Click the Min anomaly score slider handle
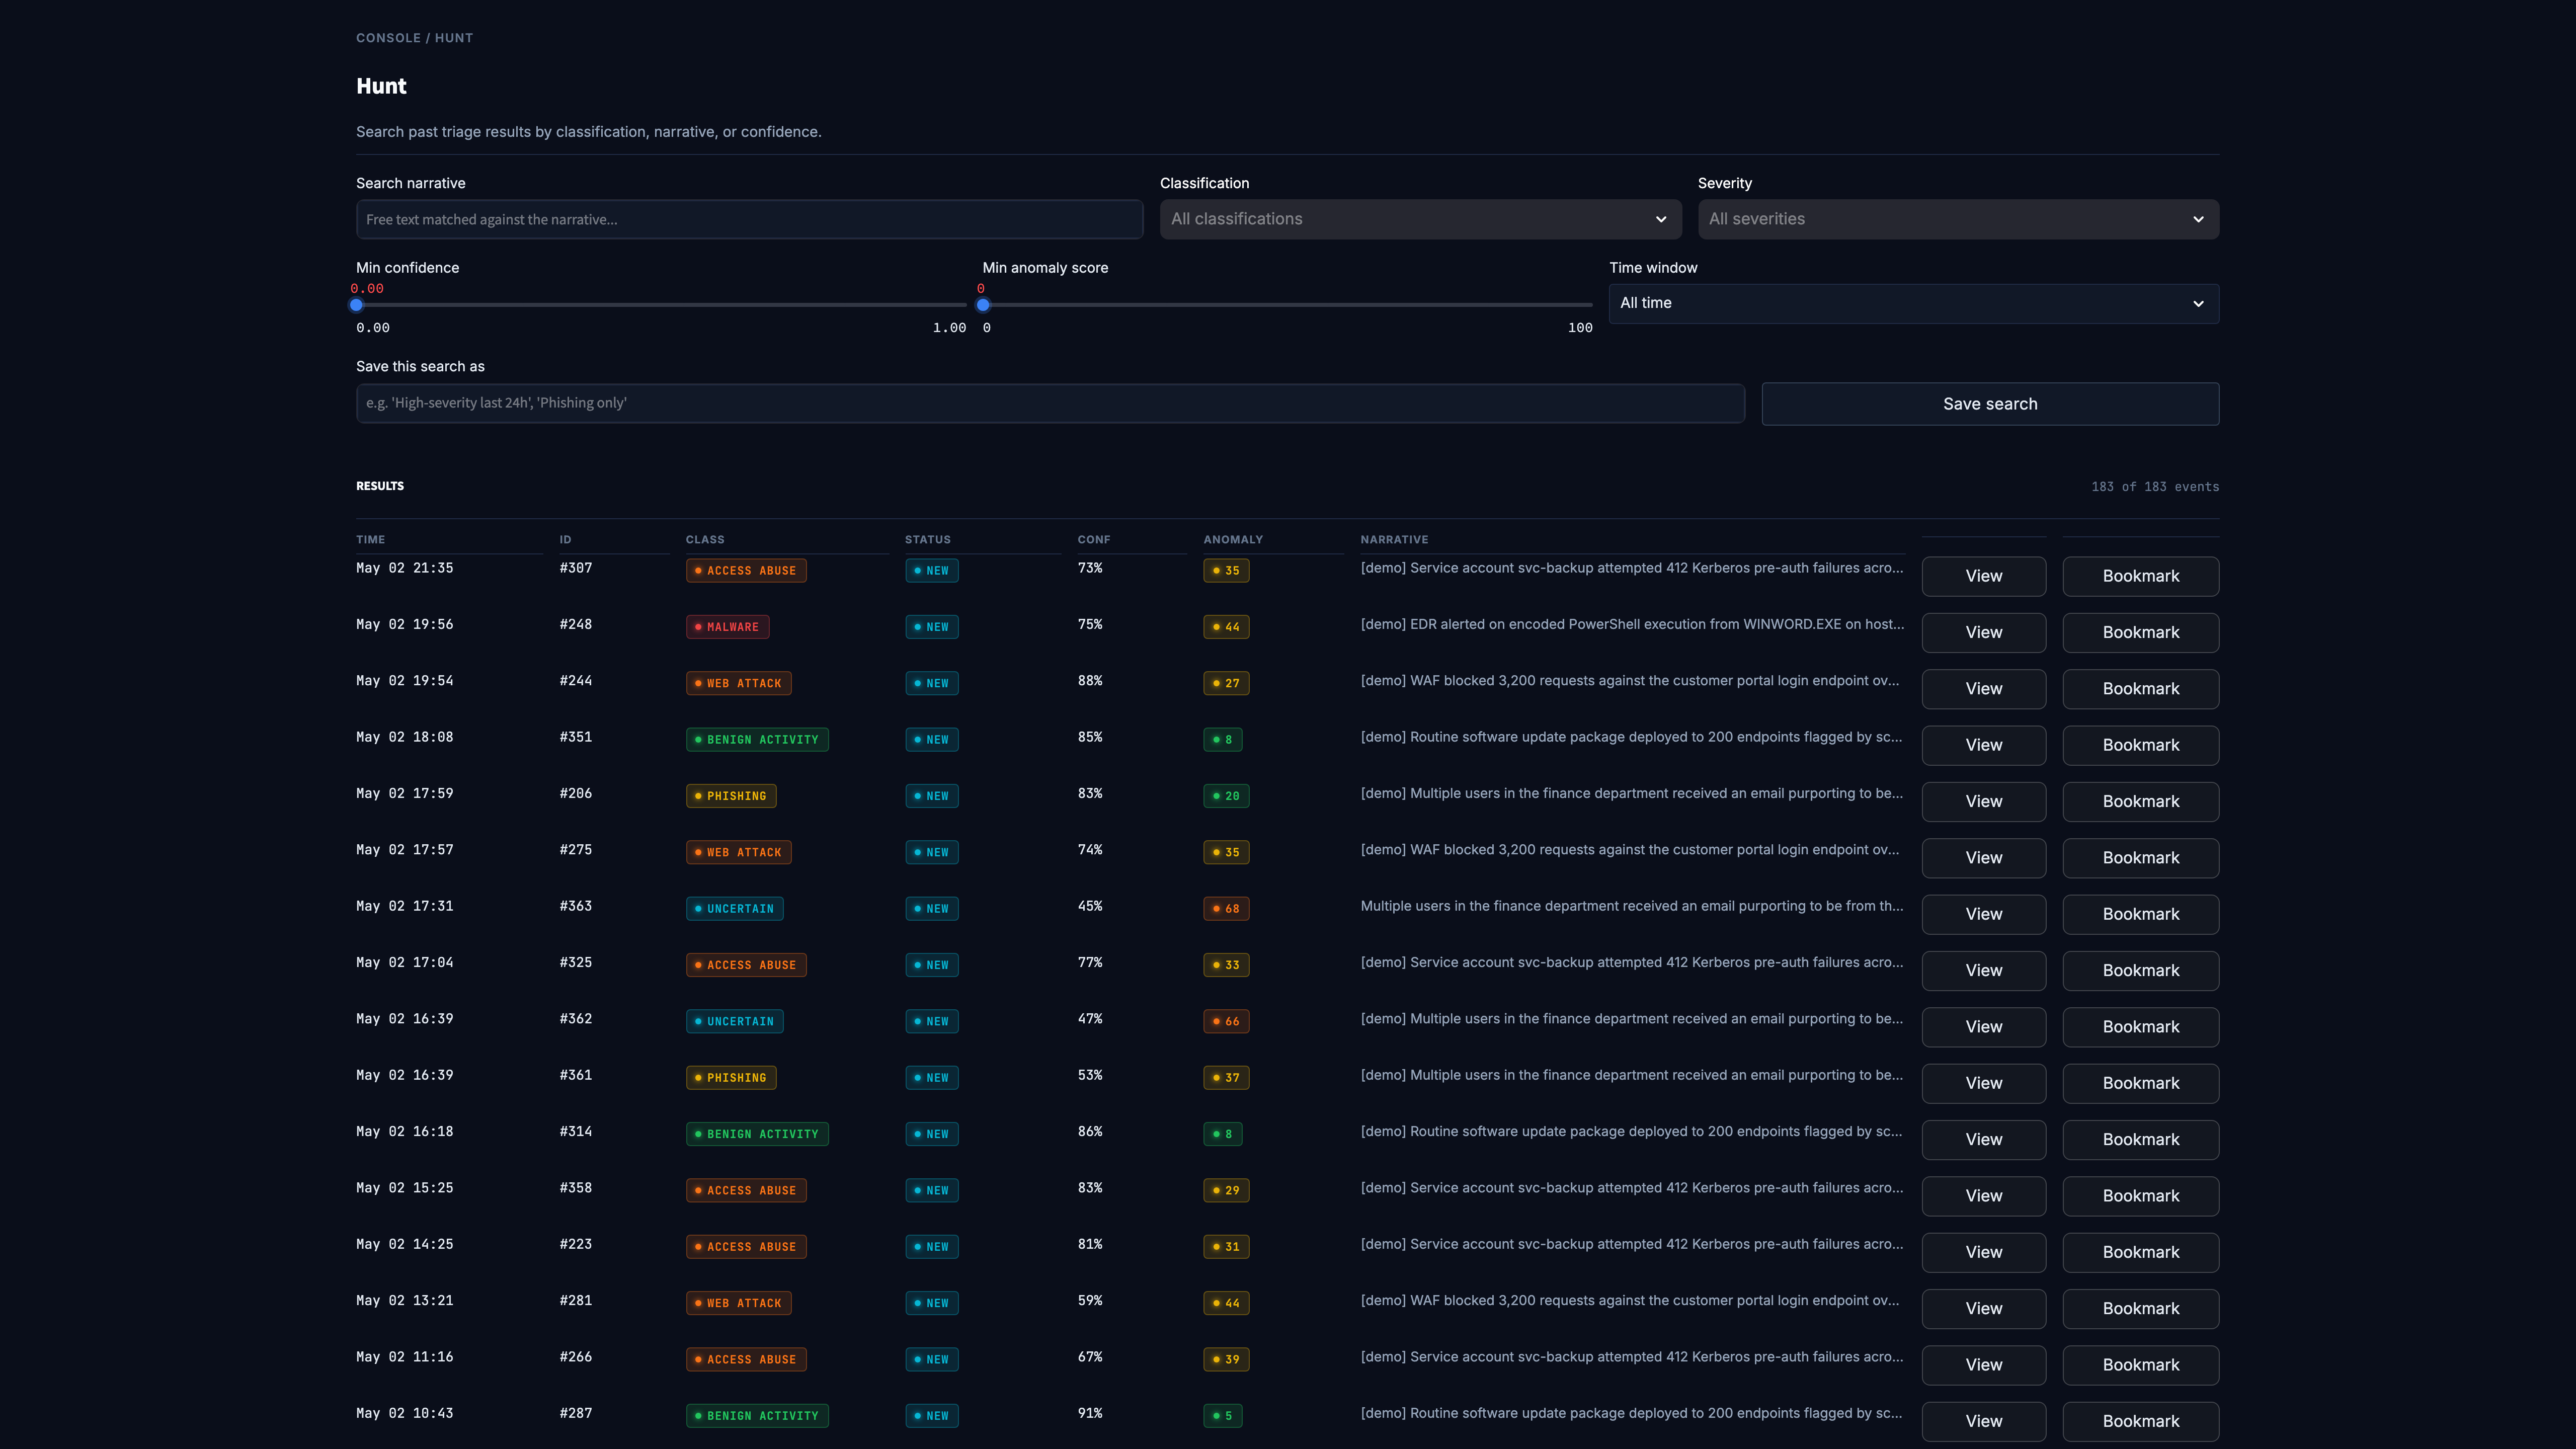 coord(983,305)
